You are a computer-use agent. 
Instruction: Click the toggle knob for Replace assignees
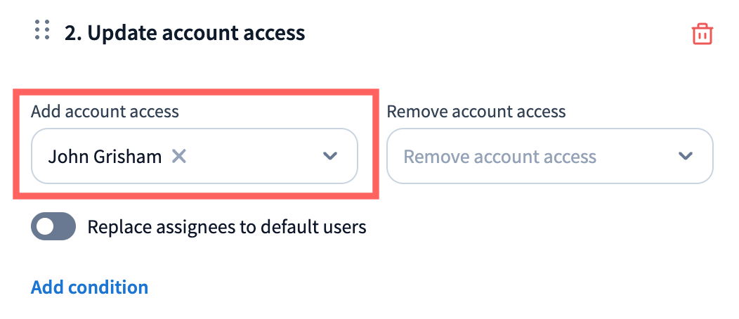45,227
